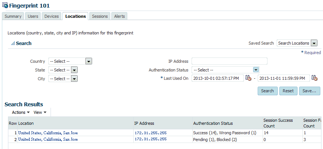Select the Locations tab
323x149 pixels.
(76, 16)
